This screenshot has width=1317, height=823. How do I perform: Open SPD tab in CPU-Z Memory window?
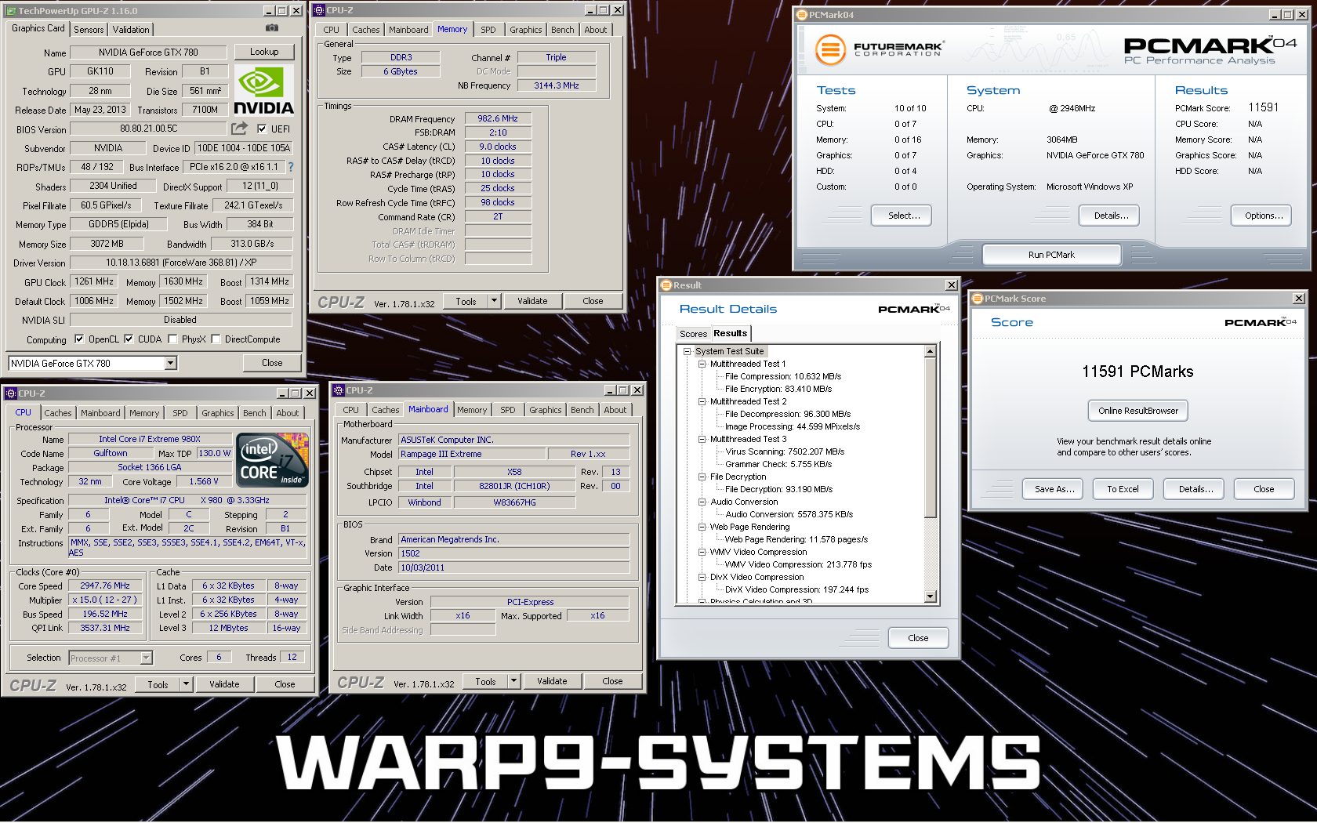pos(488,30)
